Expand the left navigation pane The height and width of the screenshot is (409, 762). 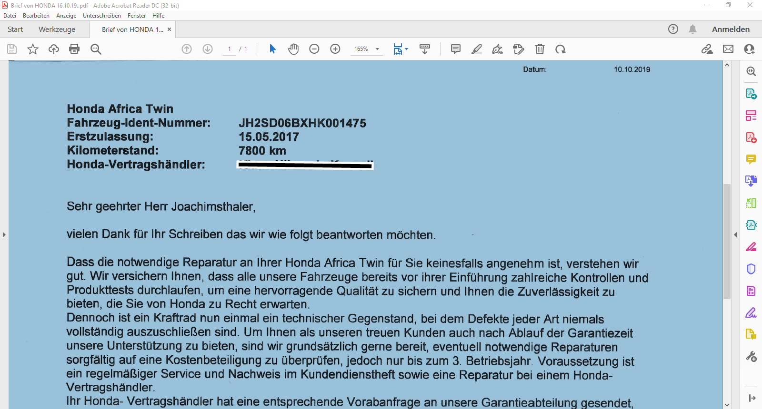pos(4,234)
